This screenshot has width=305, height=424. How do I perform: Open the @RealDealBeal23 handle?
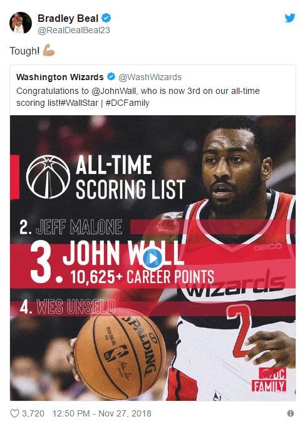[74, 30]
